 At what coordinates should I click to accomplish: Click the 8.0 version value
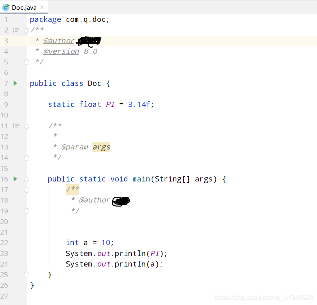(x=90, y=51)
